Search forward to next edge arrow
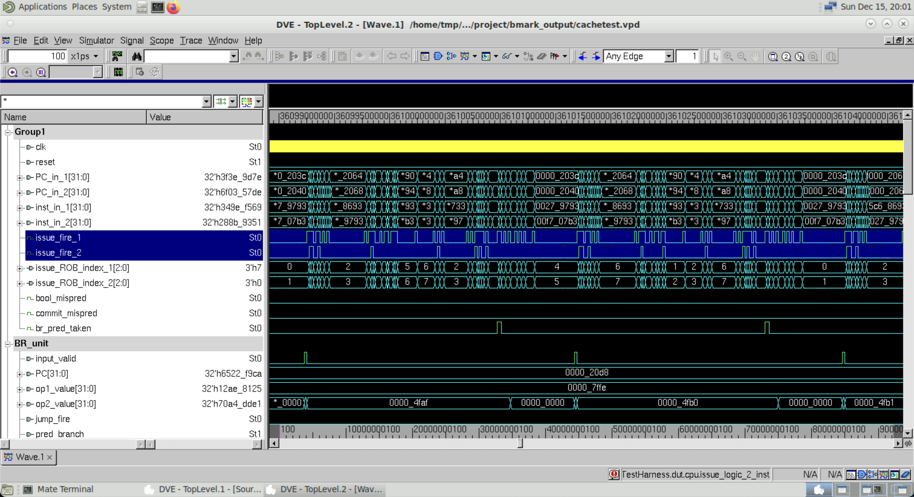914x497 pixels. pyautogui.click(x=596, y=56)
